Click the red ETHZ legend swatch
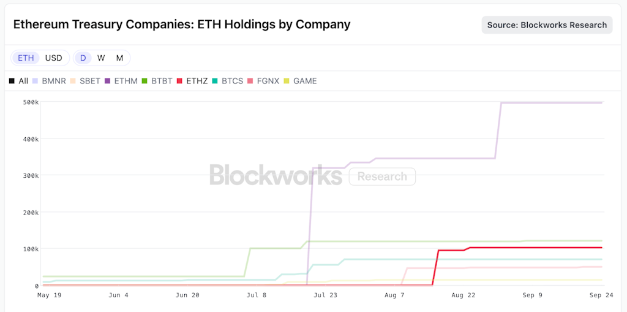This screenshot has width=627, height=312. 180,81
